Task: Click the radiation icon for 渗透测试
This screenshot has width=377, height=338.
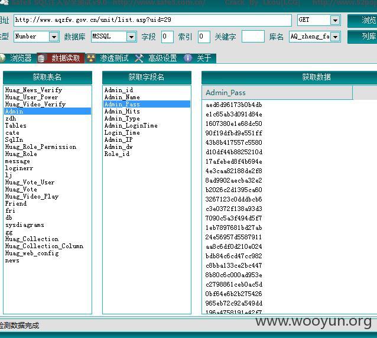Action: coord(91,58)
